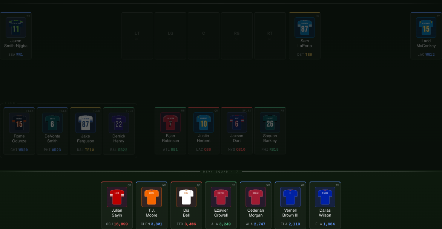Screen dimensions: 442x229
Task: Select Sam LaPorta's number 87 jersey
Action: tap(305, 27)
